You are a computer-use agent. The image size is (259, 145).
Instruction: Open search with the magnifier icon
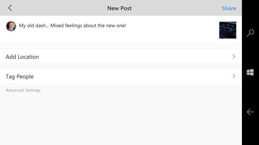(250, 33)
